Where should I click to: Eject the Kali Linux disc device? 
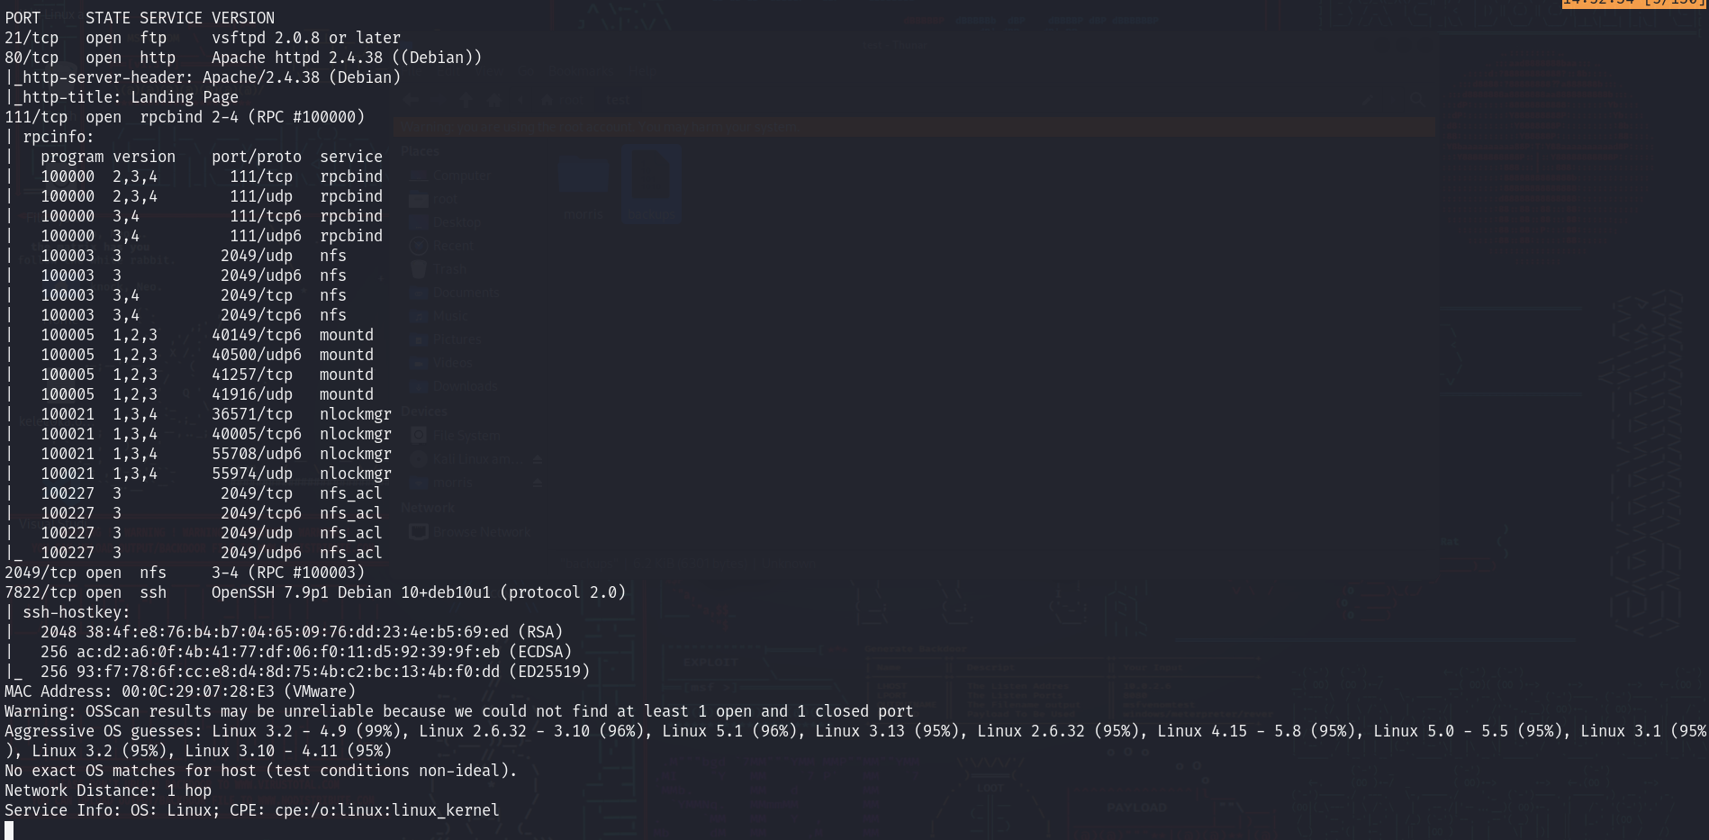538,459
